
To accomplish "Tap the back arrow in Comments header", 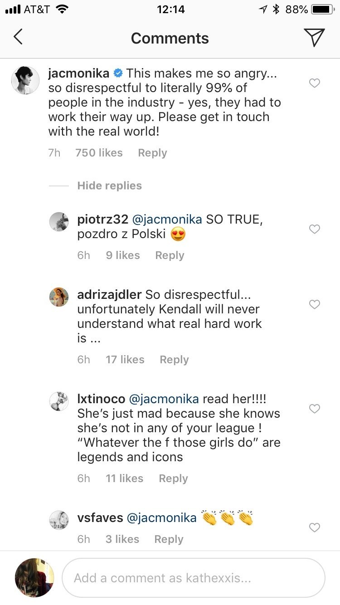I will [18, 37].
